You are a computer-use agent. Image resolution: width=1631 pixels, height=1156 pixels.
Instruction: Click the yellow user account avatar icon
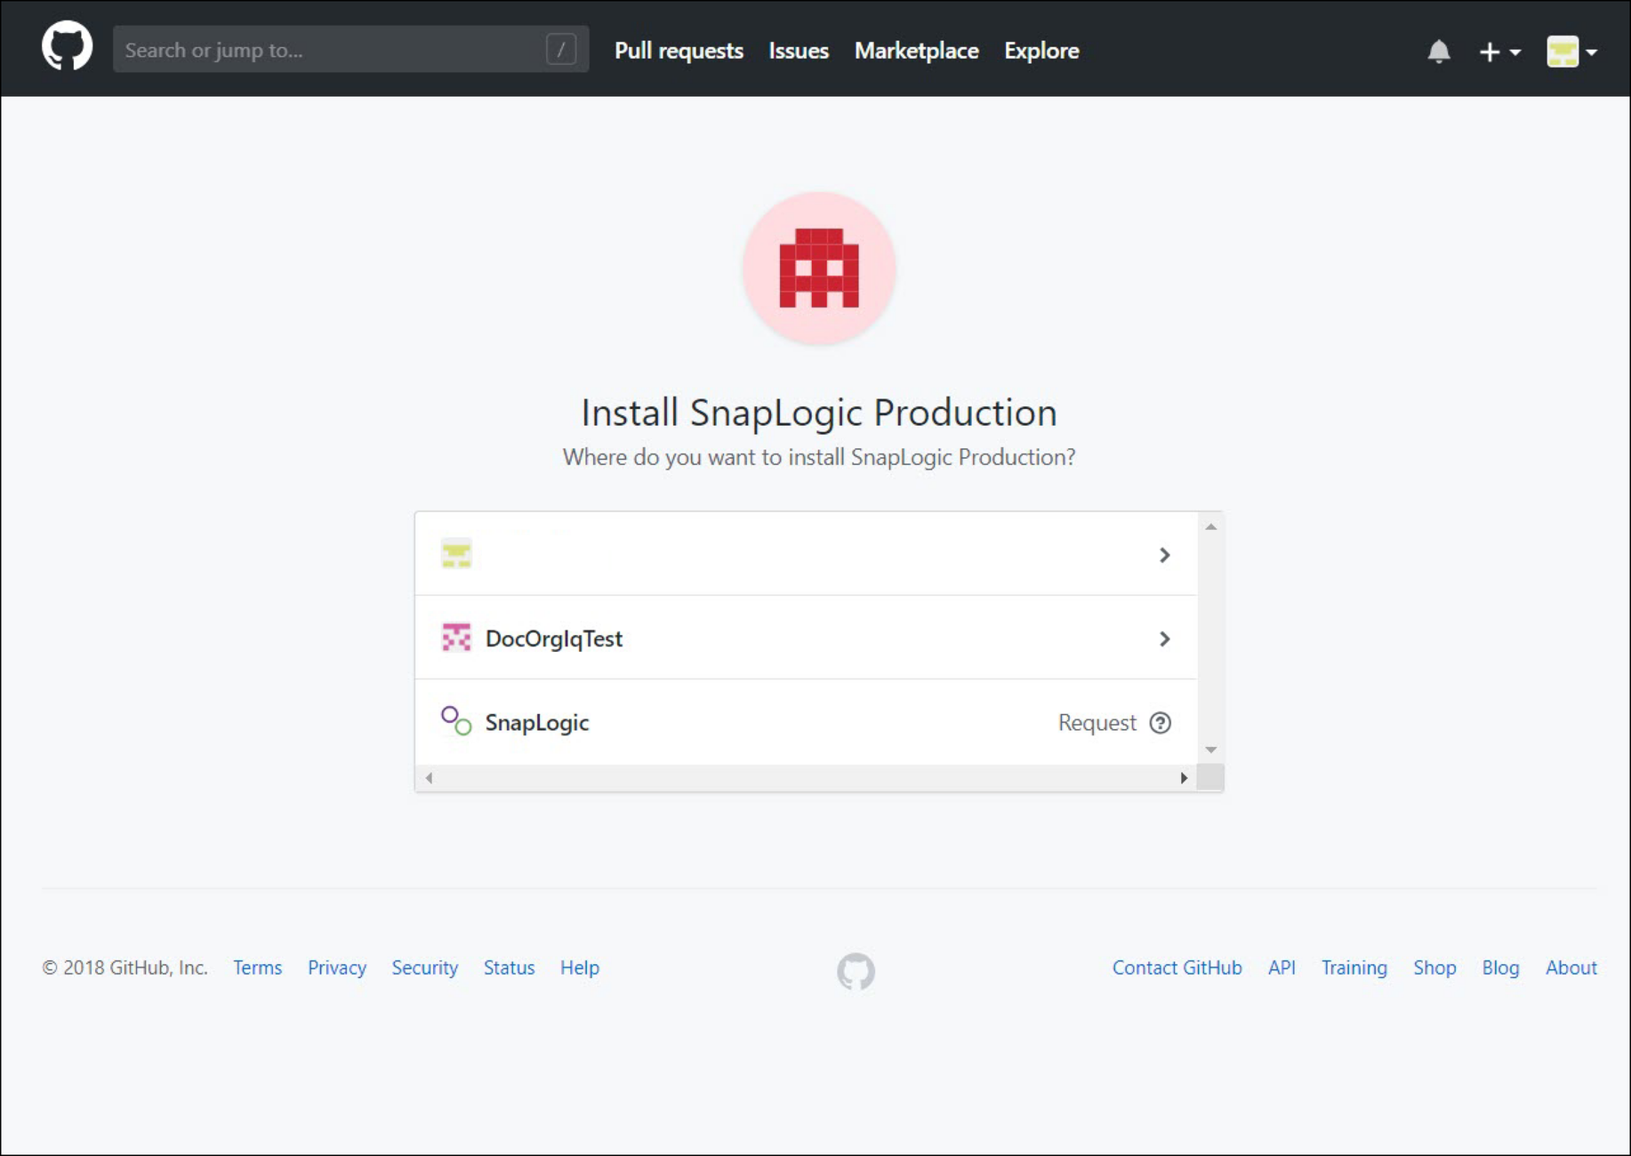tap(1563, 52)
